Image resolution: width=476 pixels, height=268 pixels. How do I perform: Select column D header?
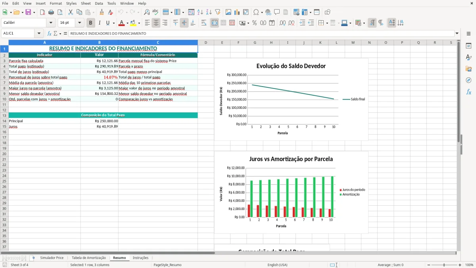[206, 42]
